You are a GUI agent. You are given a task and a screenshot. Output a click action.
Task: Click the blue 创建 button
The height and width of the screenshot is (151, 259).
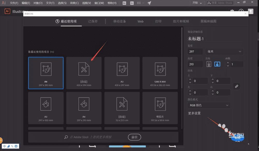(238, 138)
